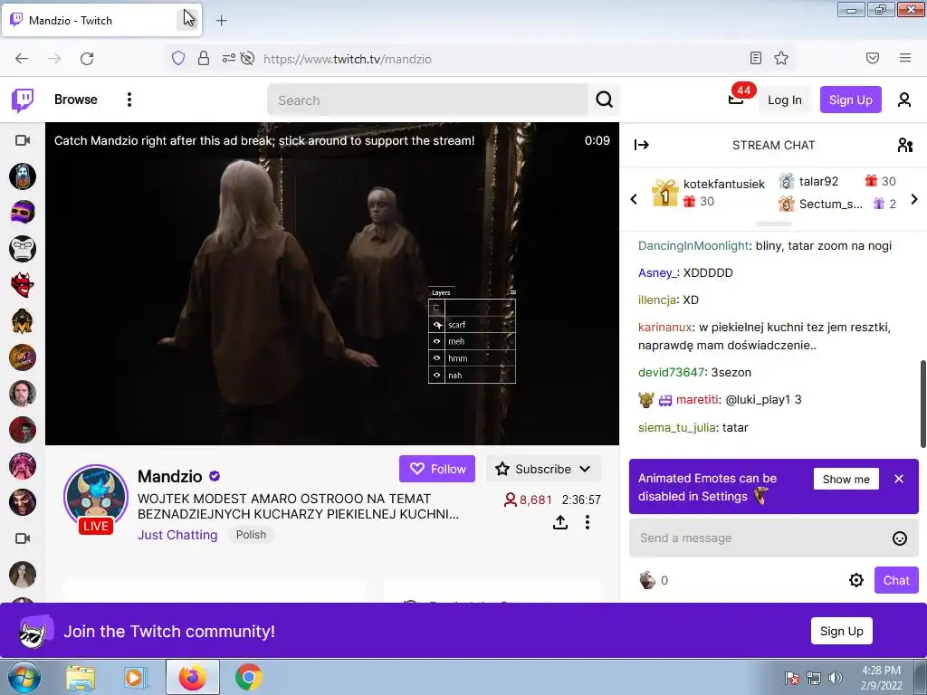Click the address bar URL
The width and height of the screenshot is (927, 695).
347,59
